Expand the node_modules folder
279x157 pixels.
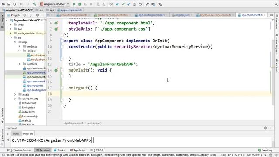(10, 33)
